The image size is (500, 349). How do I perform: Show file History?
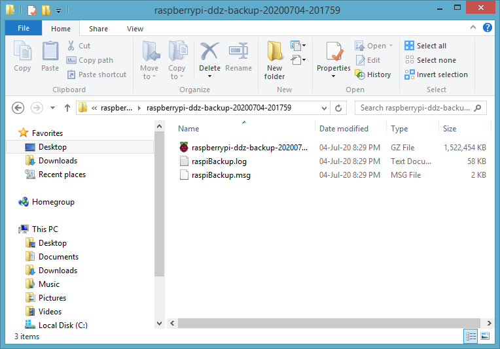point(373,75)
